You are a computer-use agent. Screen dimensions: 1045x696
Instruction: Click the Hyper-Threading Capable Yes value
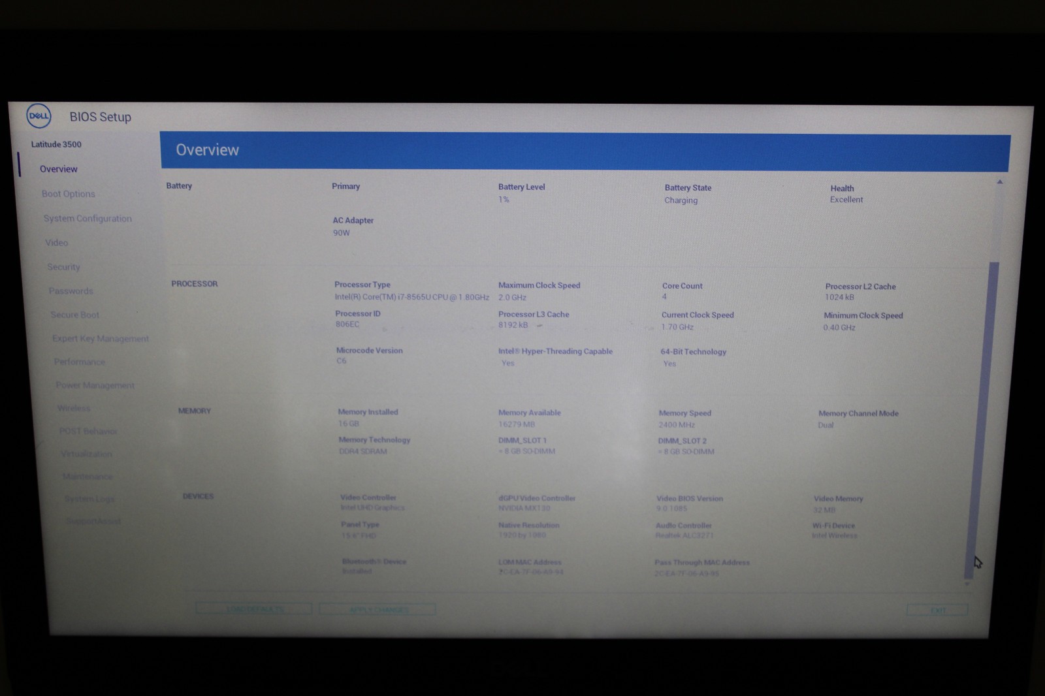point(507,363)
